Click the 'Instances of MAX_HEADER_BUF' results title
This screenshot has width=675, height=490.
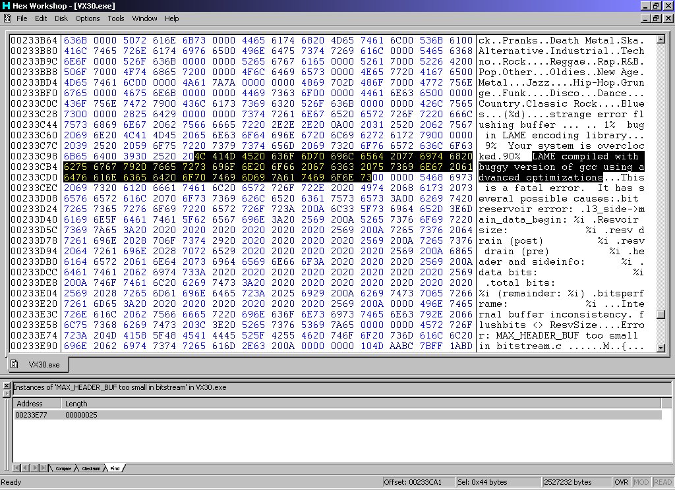coord(120,387)
